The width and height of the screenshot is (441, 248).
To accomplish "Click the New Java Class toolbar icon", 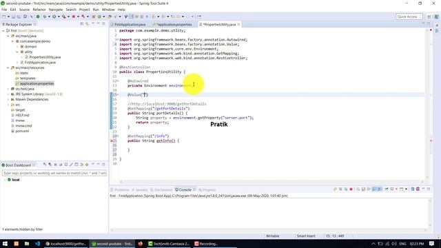I will tap(99, 17).
